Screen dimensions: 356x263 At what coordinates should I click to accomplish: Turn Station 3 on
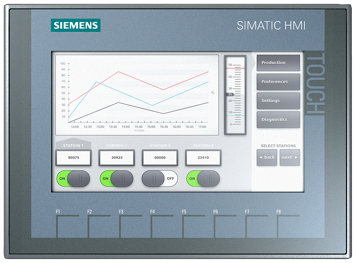[159, 179]
